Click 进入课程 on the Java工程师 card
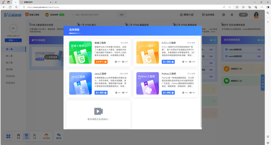271x145 pixels. [101, 93]
